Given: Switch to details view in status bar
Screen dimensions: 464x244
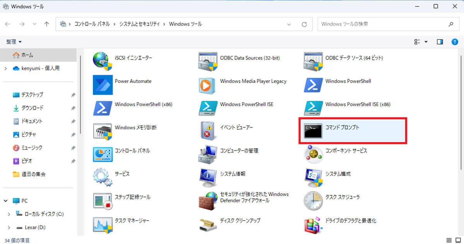Looking at the screenshot, I should click(449, 240).
